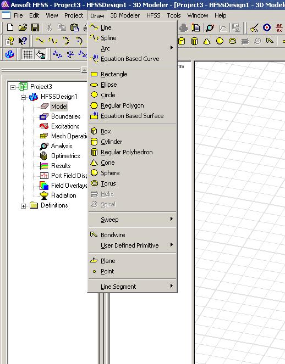
Task: Select Results in the project tree
Action: (x=61, y=166)
